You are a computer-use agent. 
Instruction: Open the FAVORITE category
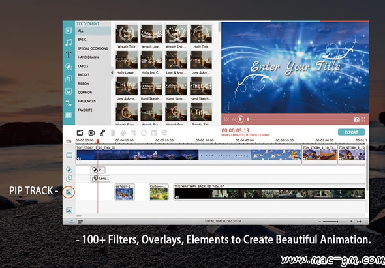coord(85,110)
